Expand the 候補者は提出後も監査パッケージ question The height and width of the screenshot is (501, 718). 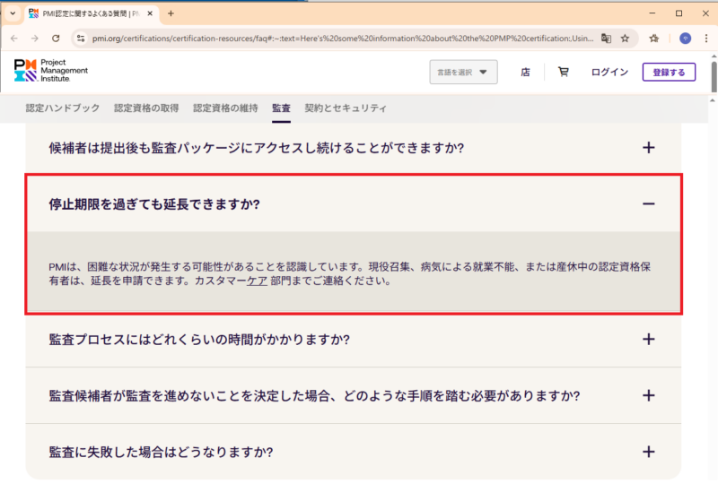(648, 148)
